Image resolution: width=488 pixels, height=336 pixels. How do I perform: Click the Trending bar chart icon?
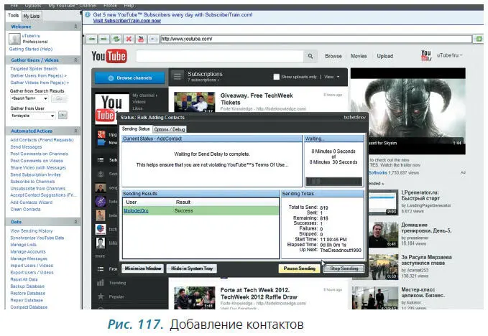(x=100, y=283)
